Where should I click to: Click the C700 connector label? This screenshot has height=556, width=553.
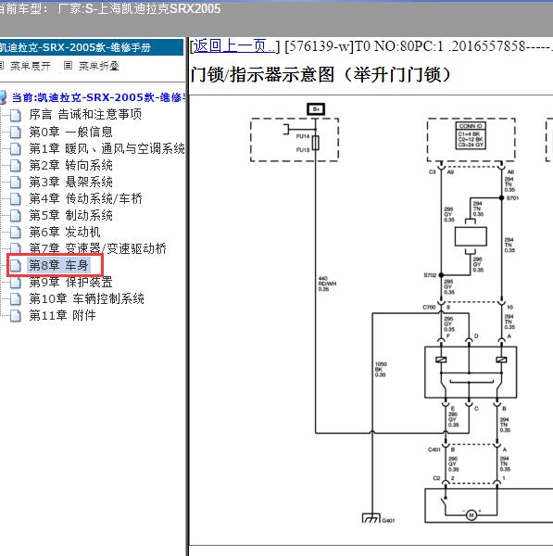point(429,307)
